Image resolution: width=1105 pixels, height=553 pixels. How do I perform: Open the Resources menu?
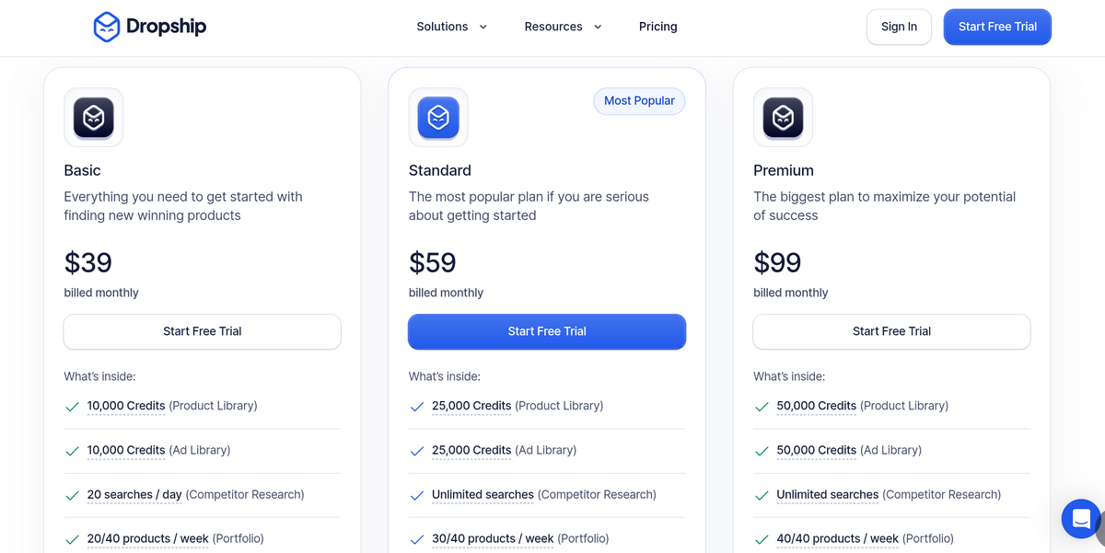pyautogui.click(x=552, y=27)
